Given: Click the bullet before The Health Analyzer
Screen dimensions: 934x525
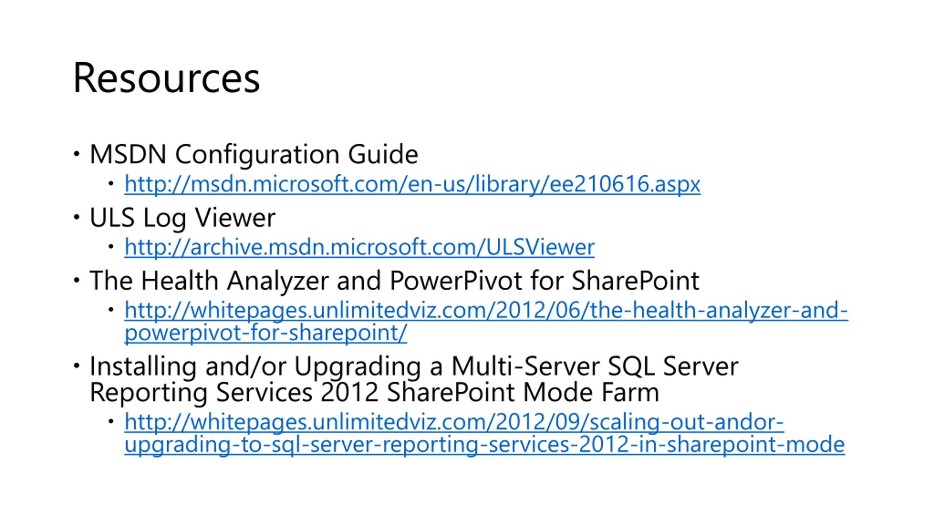Looking at the screenshot, I should (76, 280).
